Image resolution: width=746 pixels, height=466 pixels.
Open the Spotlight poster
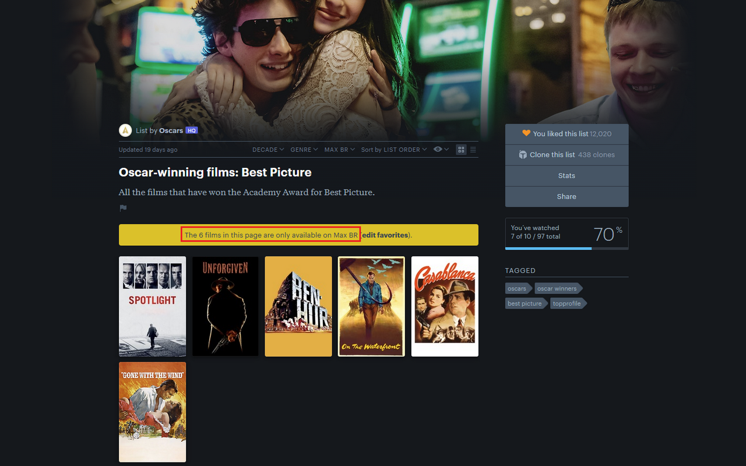tap(152, 306)
